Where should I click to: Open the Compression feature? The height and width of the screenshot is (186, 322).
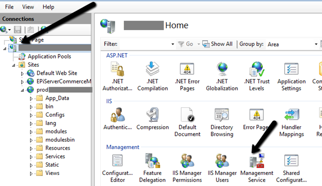pos(152,119)
